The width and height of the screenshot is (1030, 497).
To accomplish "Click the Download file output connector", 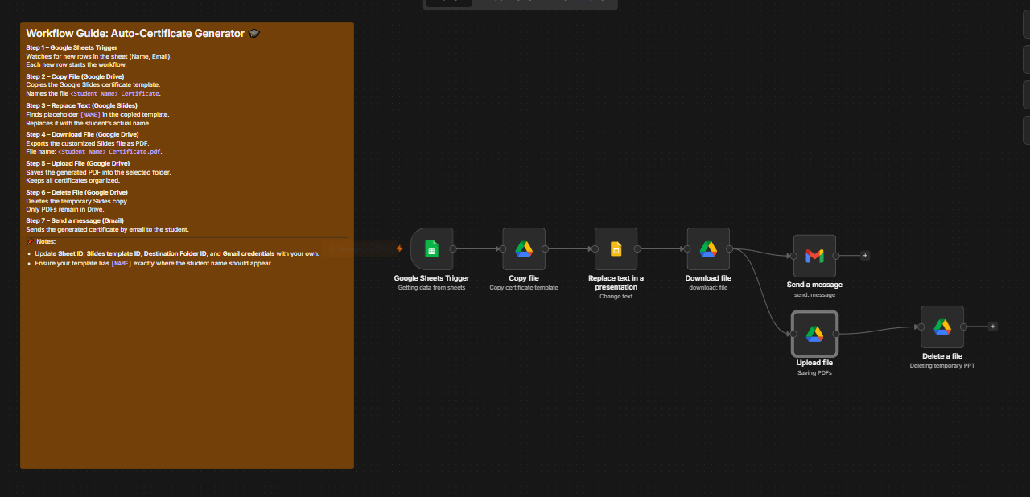I will tap(730, 249).
